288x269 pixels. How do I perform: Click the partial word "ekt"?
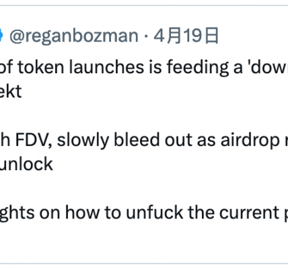pyautogui.click(x=10, y=91)
